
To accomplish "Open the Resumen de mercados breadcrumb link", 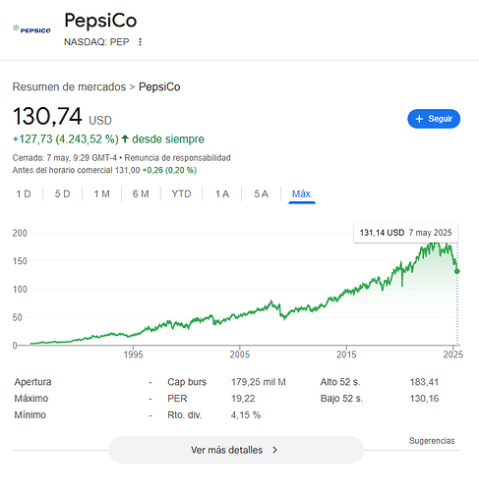I will 69,86.
